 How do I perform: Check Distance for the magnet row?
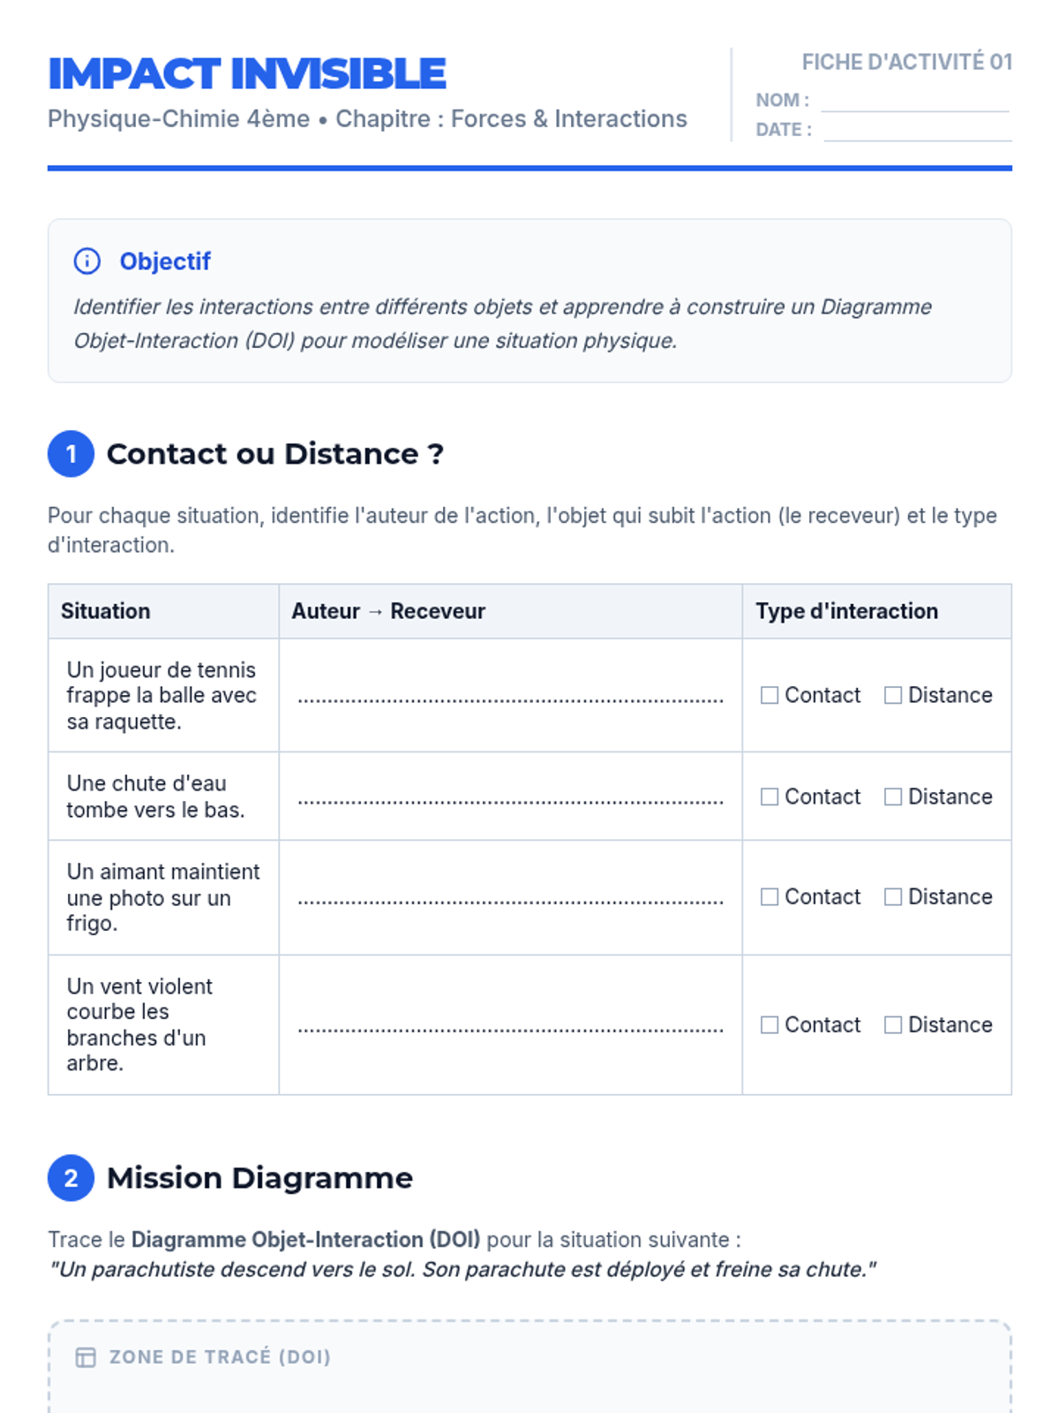click(893, 897)
